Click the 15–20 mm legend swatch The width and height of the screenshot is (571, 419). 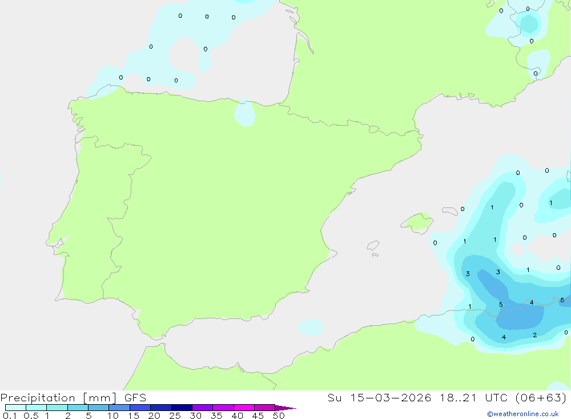pos(140,408)
